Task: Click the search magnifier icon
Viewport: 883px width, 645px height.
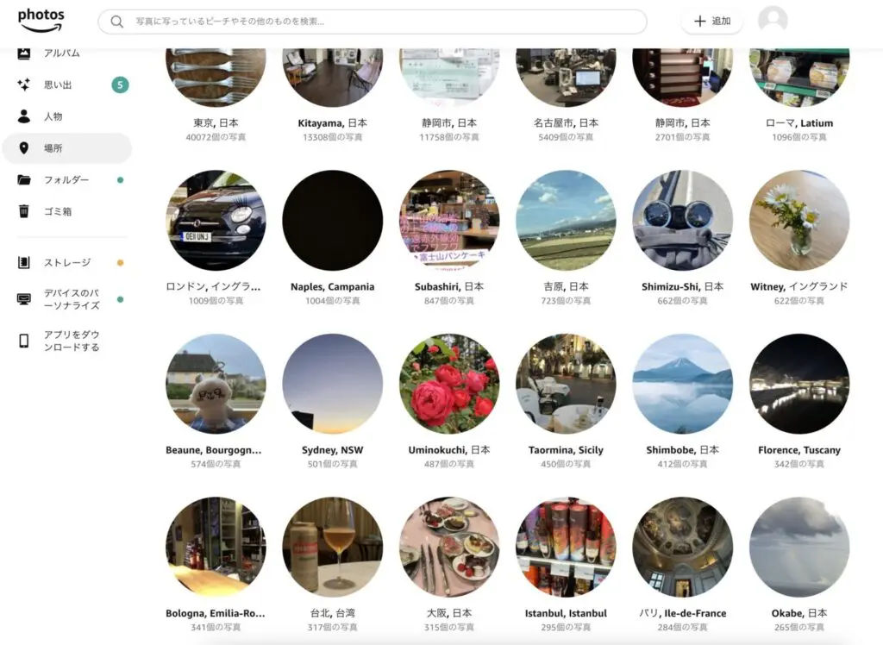Action: click(116, 22)
